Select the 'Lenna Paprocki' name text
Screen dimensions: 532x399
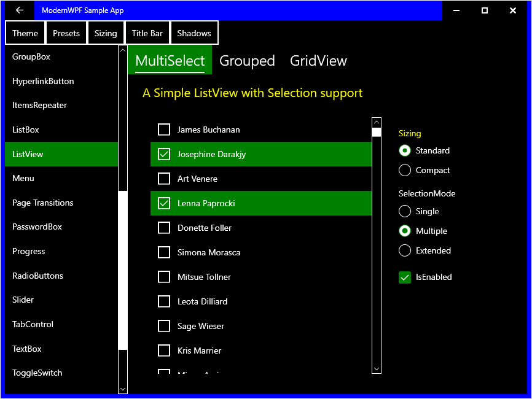pyautogui.click(x=206, y=203)
